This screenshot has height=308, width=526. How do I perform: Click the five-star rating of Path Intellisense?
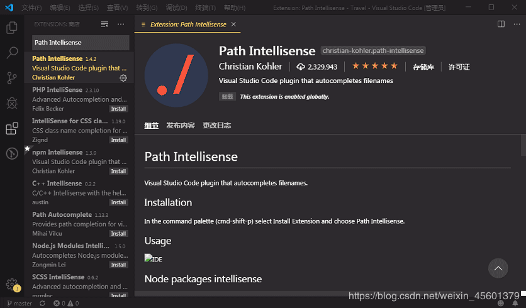[374, 66]
